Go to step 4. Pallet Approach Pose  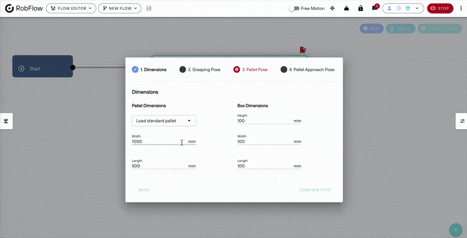pyautogui.click(x=308, y=69)
